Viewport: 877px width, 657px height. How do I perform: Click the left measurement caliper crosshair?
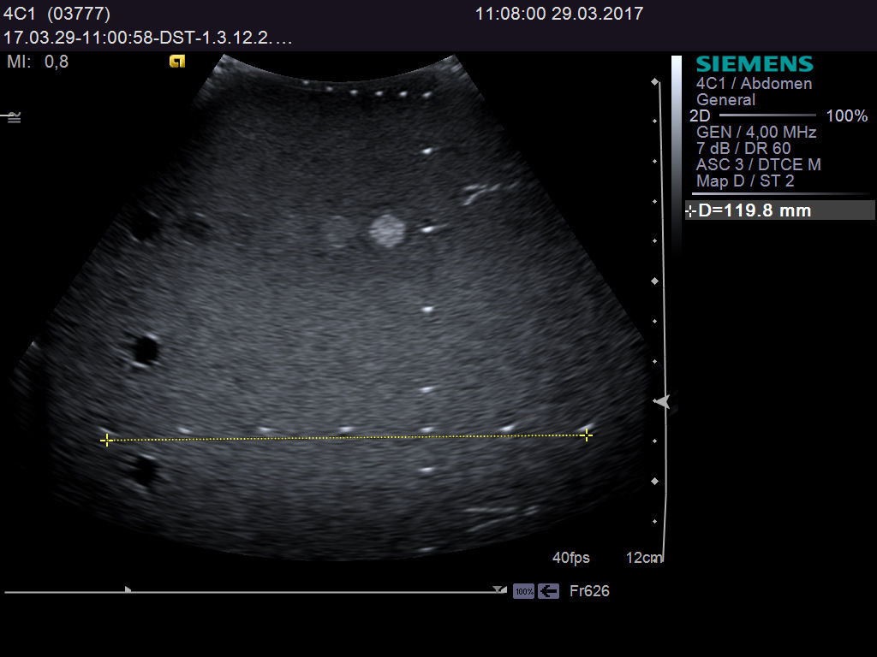107,439
